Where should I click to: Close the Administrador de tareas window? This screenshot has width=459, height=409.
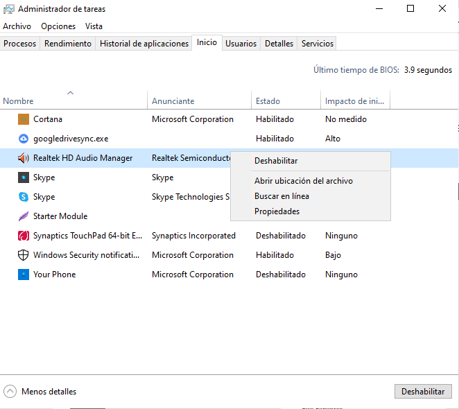(442, 9)
